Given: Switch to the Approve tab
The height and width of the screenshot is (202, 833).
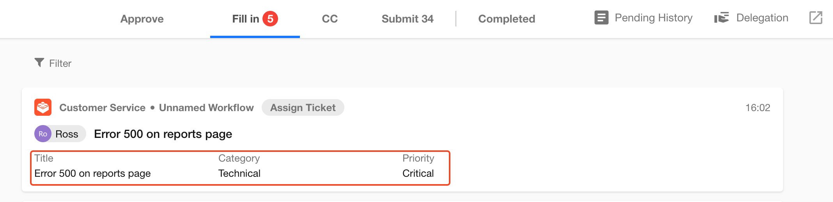Looking at the screenshot, I should [x=142, y=19].
